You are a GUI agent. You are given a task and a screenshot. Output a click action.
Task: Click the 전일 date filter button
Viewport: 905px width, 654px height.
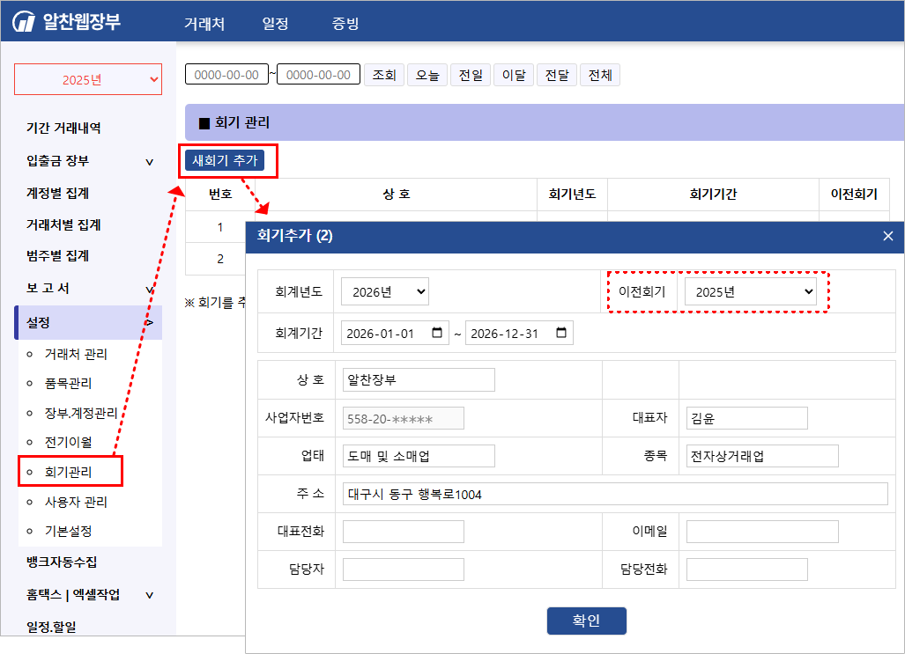pos(471,75)
